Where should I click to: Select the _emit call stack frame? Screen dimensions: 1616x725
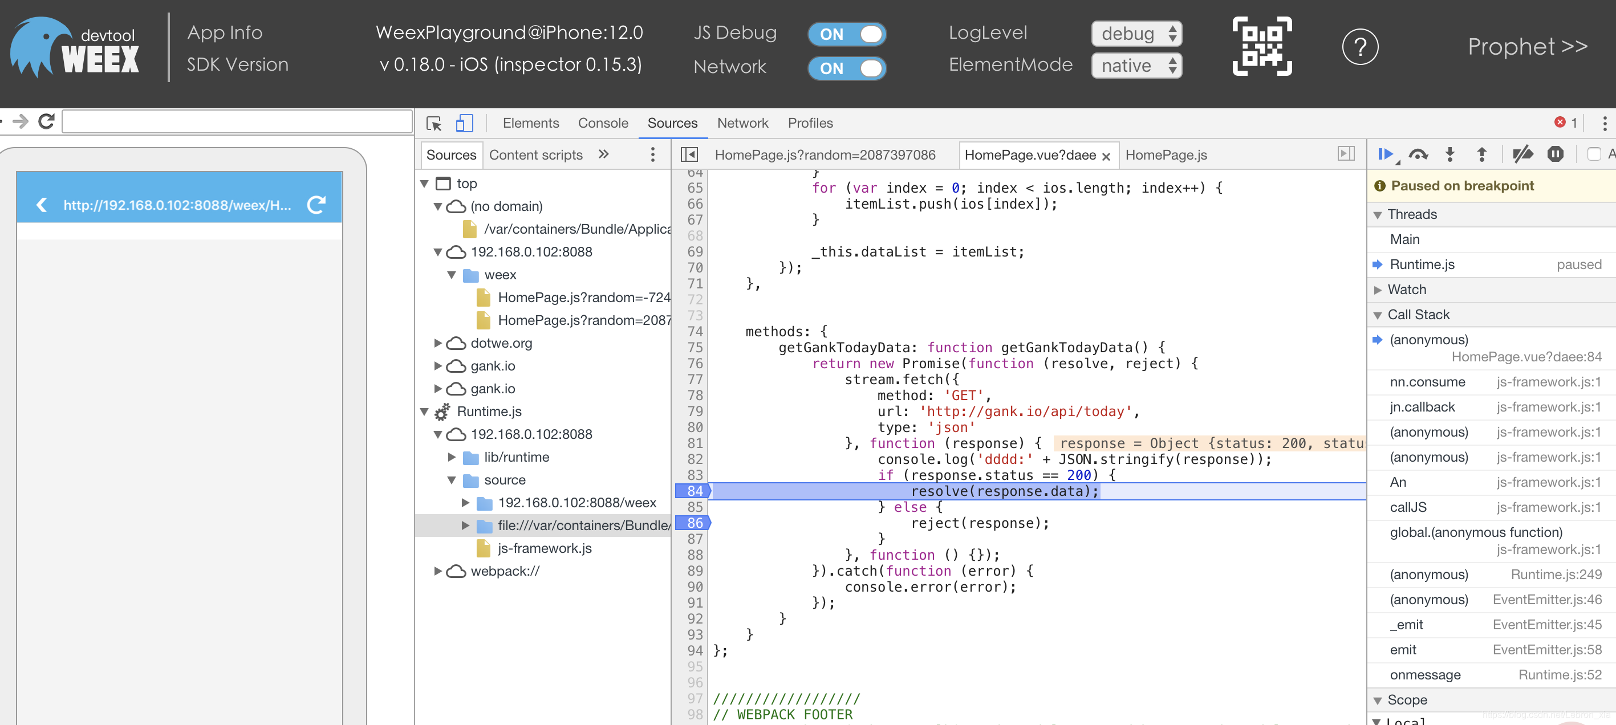pos(1491,625)
